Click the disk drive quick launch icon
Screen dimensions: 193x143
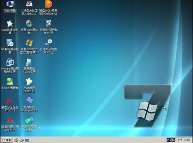point(22,140)
